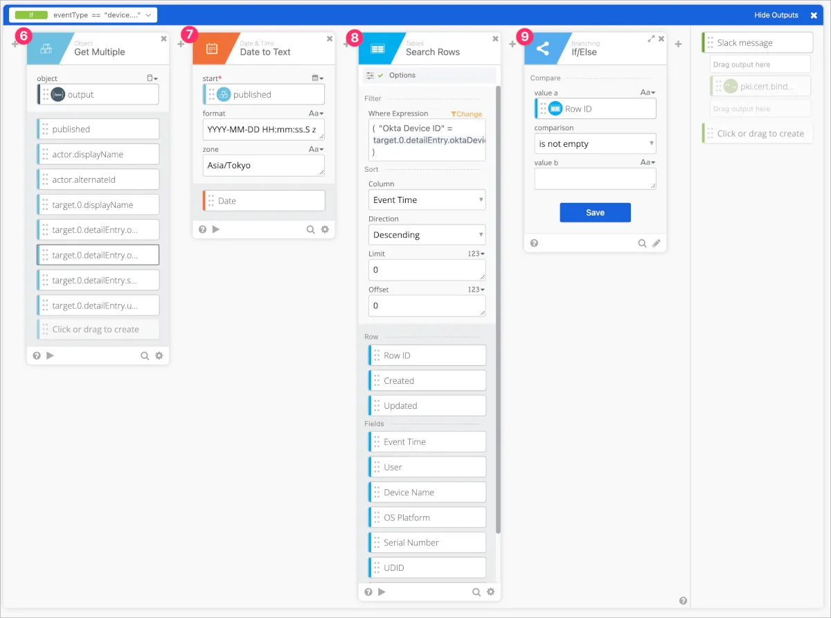Close the If/Else card
831x618 pixels.
click(661, 39)
